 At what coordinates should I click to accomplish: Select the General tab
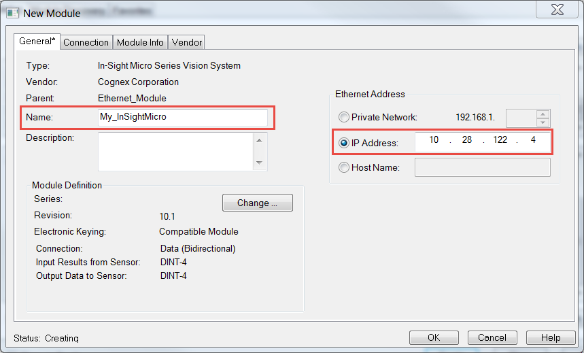tap(37, 41)
